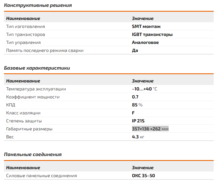Click the '–10...+40 °C' temperature value
This screenshot has width=218, height=190.
[144, 89]
